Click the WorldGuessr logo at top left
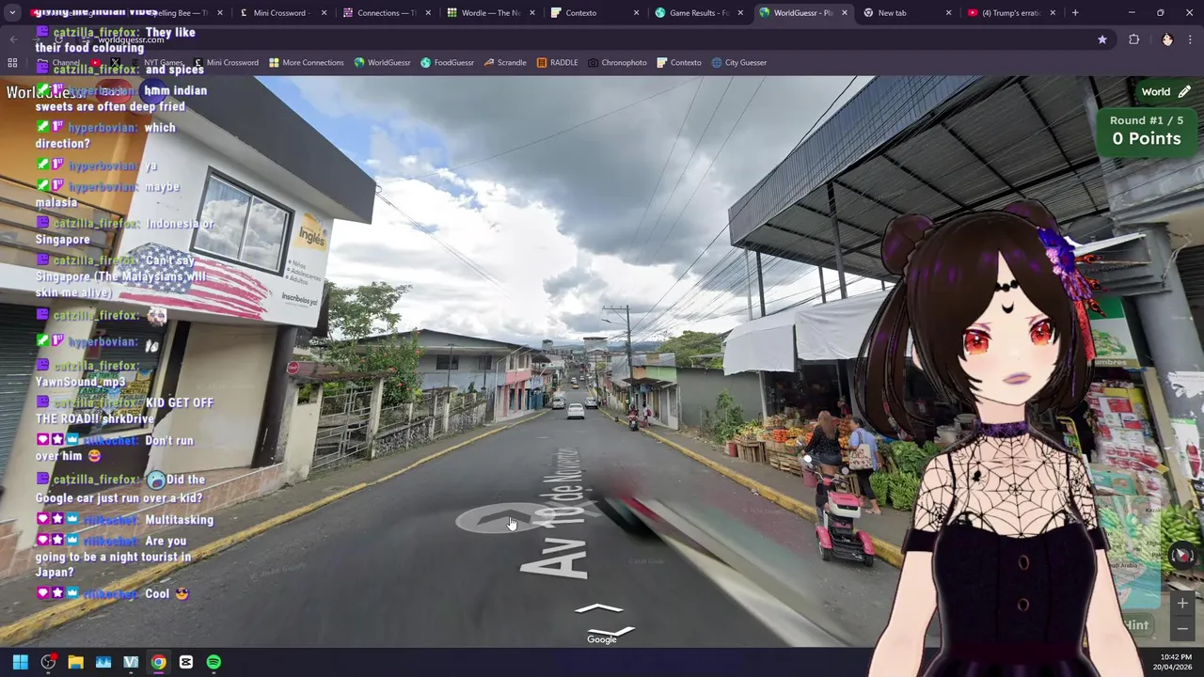 (45, 92)
